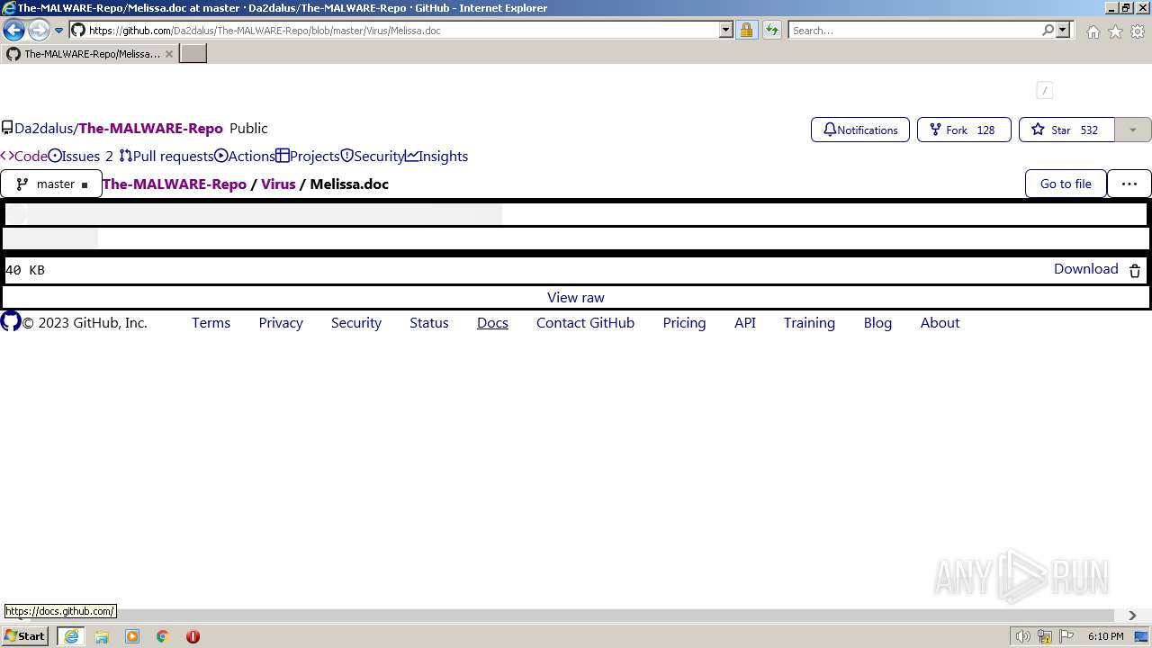Open The-MALWARE-Repo repository link in header
The image size is (1152, 648).
(x=150, y=129)
